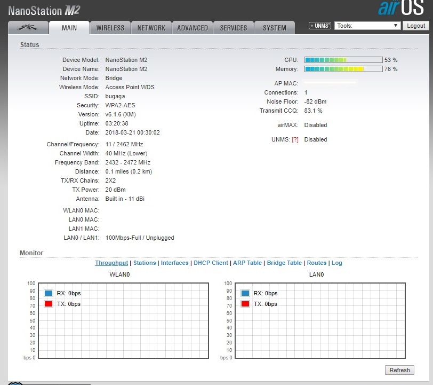Click the Refresh button
This screenshot has width=433, height=385.
point(399,370)
